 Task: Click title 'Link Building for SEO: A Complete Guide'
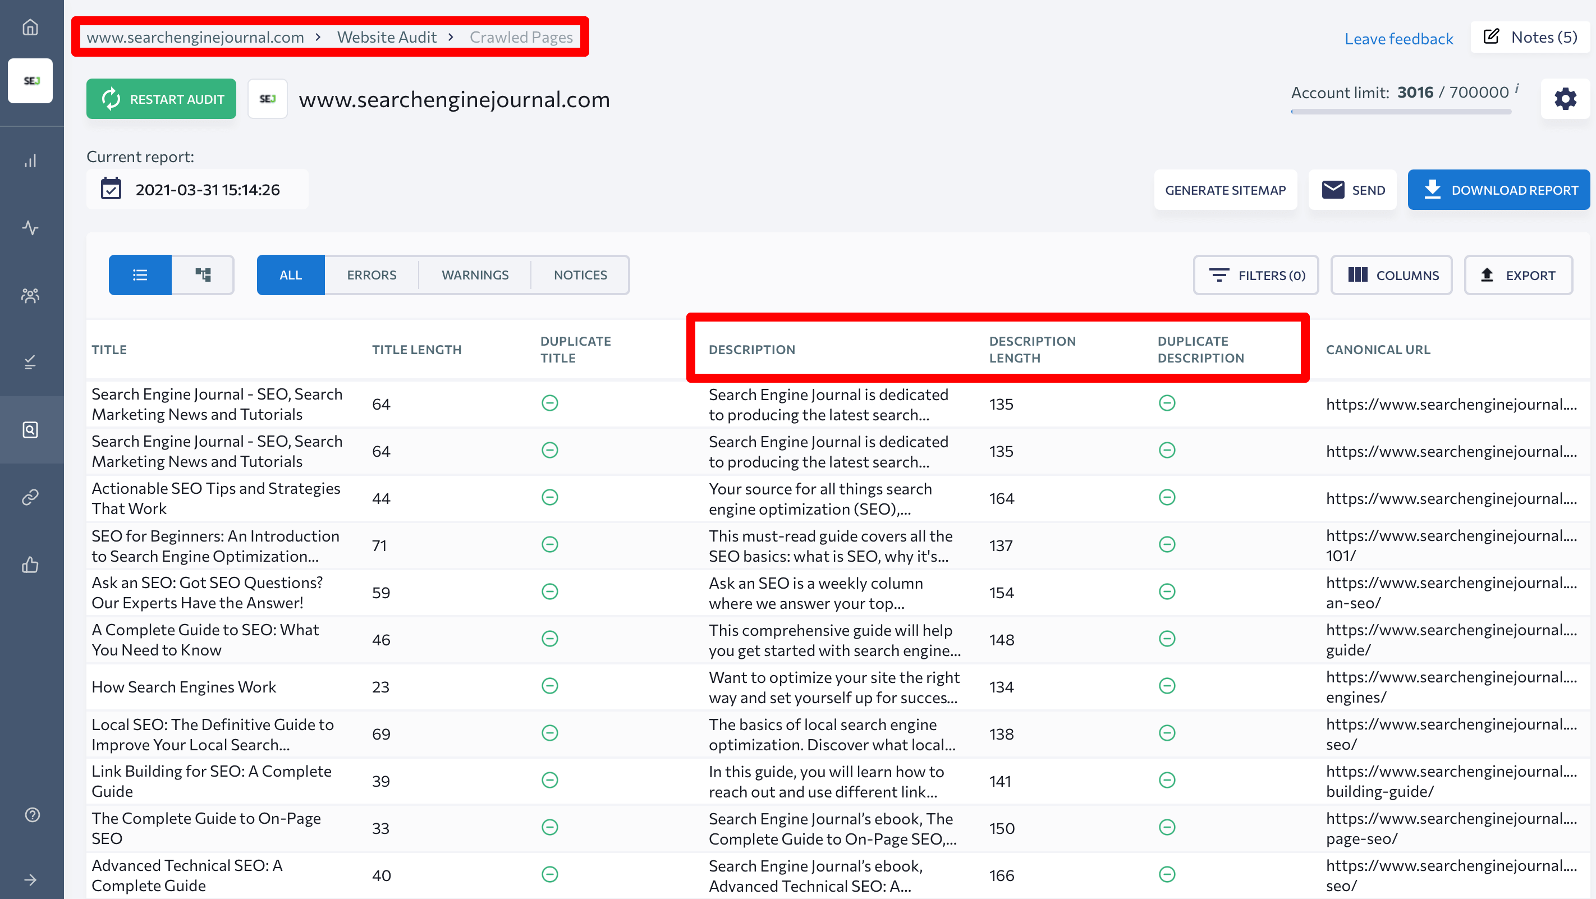[212, 781]
